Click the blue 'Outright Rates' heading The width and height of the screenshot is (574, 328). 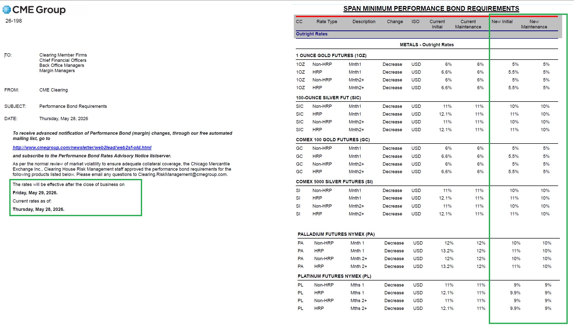click(312, 34)
